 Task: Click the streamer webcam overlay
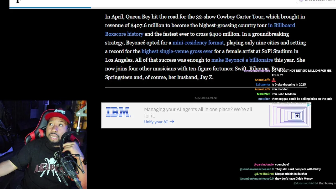(43, 145)
